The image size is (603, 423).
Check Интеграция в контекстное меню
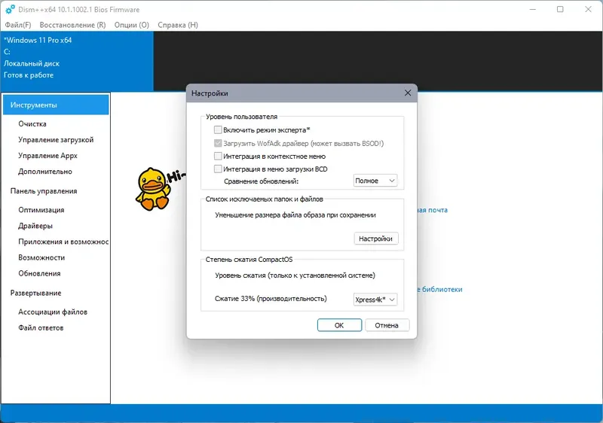[218, 157]
